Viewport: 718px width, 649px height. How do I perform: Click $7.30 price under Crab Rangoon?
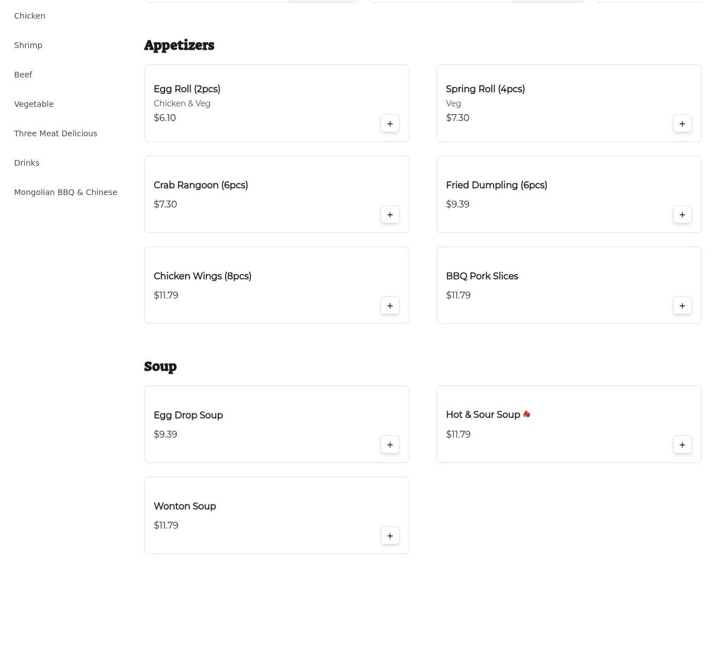point(166,204)
